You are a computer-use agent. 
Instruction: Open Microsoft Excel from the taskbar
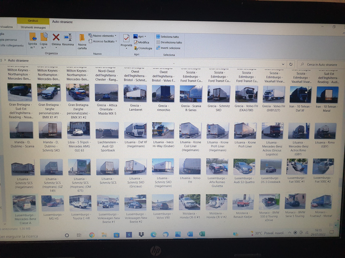(x=202, y=234)
